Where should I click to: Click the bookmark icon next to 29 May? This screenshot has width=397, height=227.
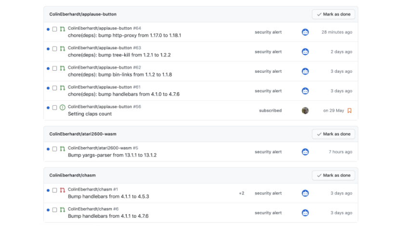[x=349, y=111]
